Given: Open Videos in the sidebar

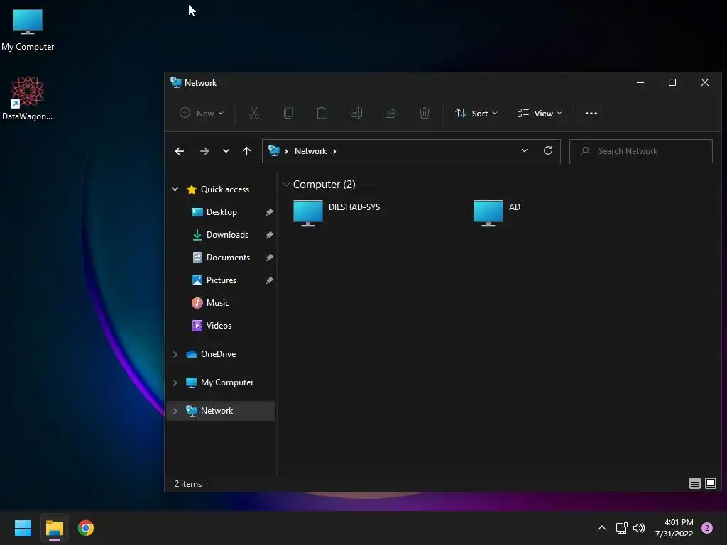Looking at the screenshot, I should (x=219, y=326).
